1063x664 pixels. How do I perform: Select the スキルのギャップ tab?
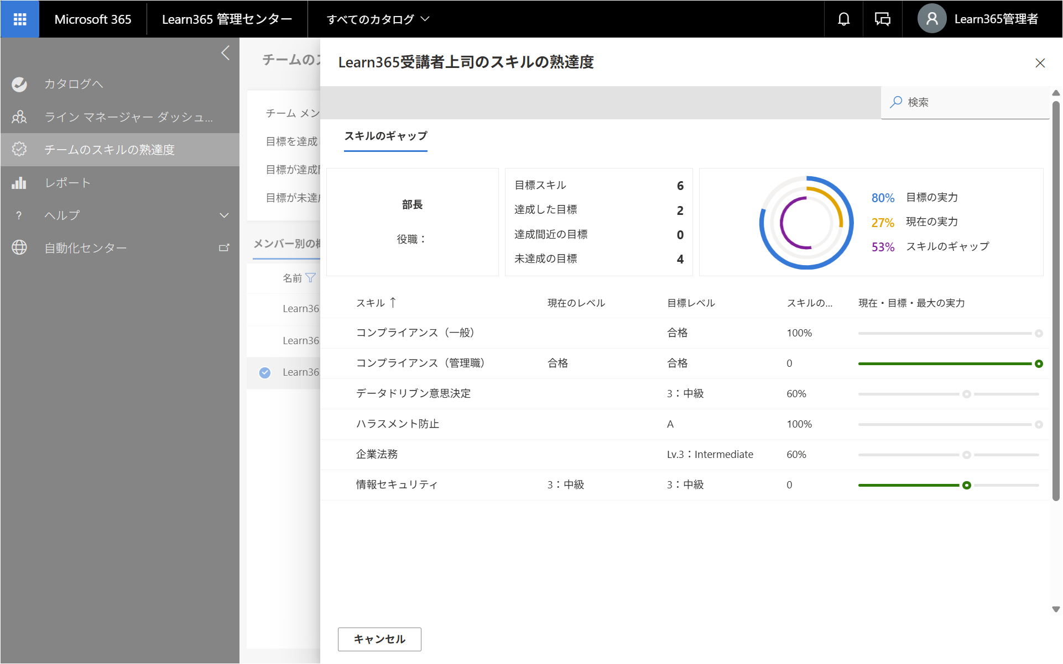click(x=386, y=136)
